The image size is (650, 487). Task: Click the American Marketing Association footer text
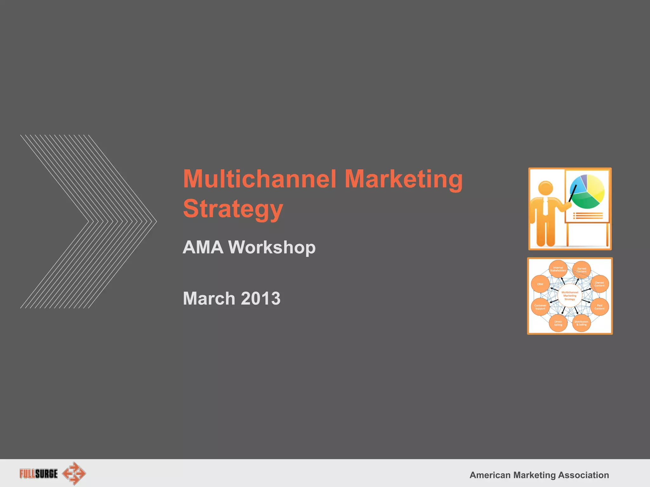tap(539, 475)
